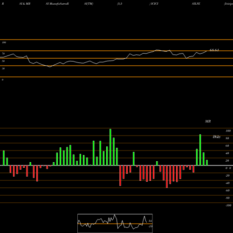Screen dimensions: 233x233
Task: Click the -20 label on the MR axis
Action: coord(227,176)
